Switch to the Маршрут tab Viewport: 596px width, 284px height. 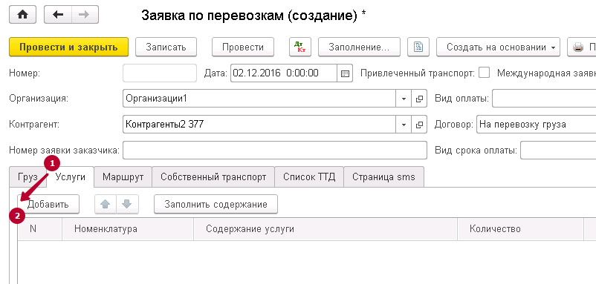(x=123, y=177)
